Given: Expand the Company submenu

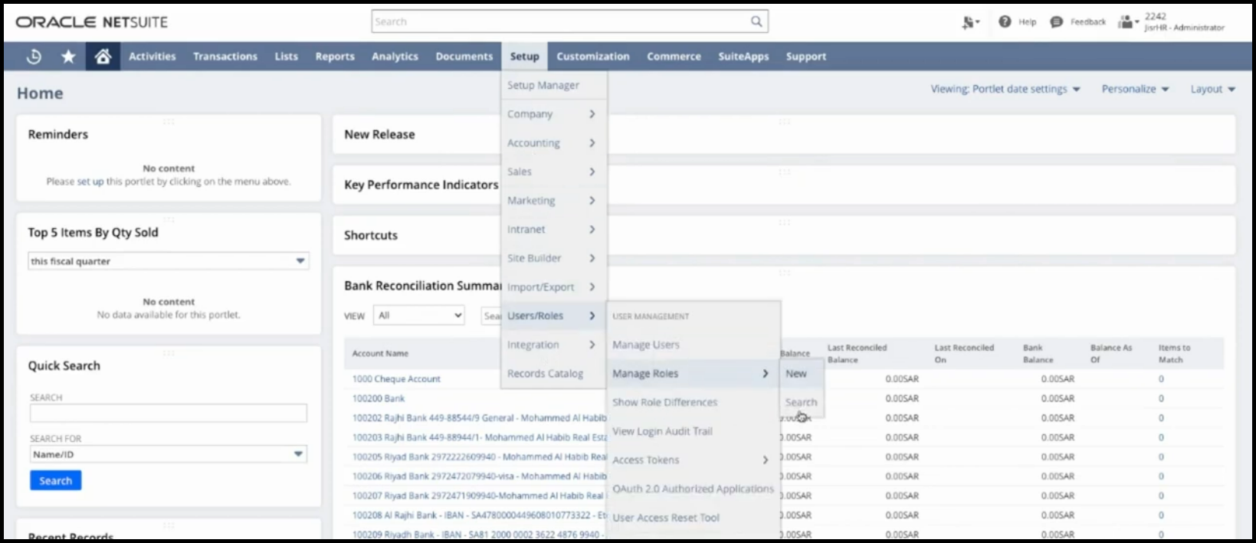Looking at the screenshot, I should tap(550, 114).
